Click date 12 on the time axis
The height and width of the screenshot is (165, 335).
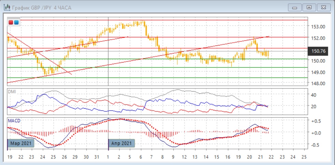click(x=184, y=157)
